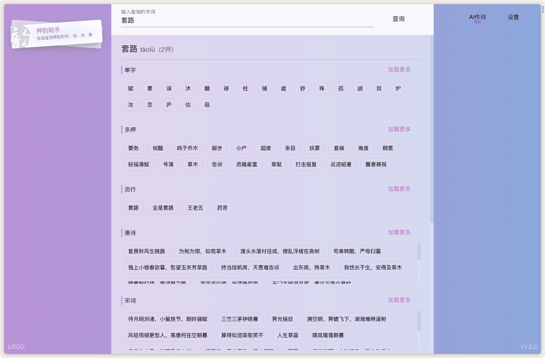Pick the 俏醋 rhyme word
Image resolution: width=545 pixels, height=358 pixels.
(158, 148)
